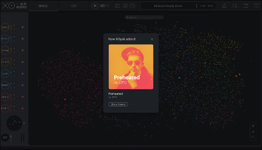Click the Search field above the sample space
The image size is (262, 150).
(x=144, y=17)
